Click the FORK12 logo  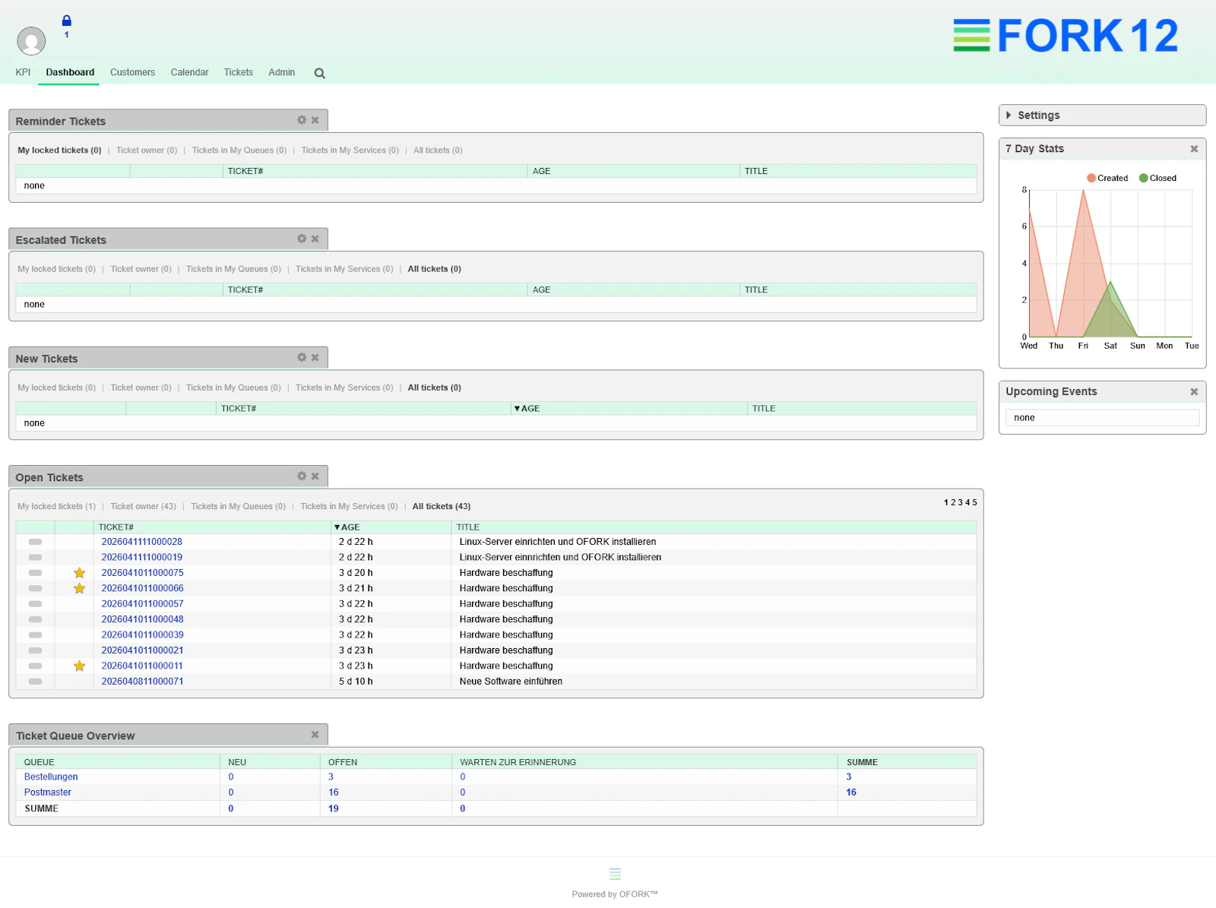click(1066, 36)
